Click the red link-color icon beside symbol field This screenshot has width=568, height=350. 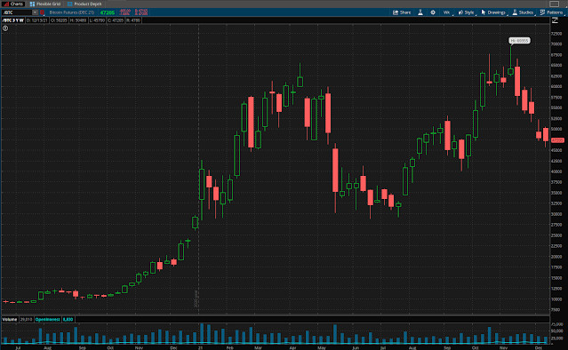point(42,12)
